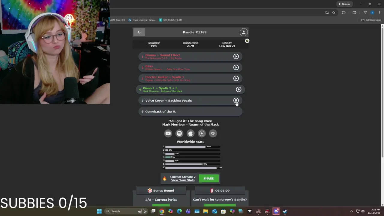
Task: Open the song's Wikipedia page
Action: (213, 133)
